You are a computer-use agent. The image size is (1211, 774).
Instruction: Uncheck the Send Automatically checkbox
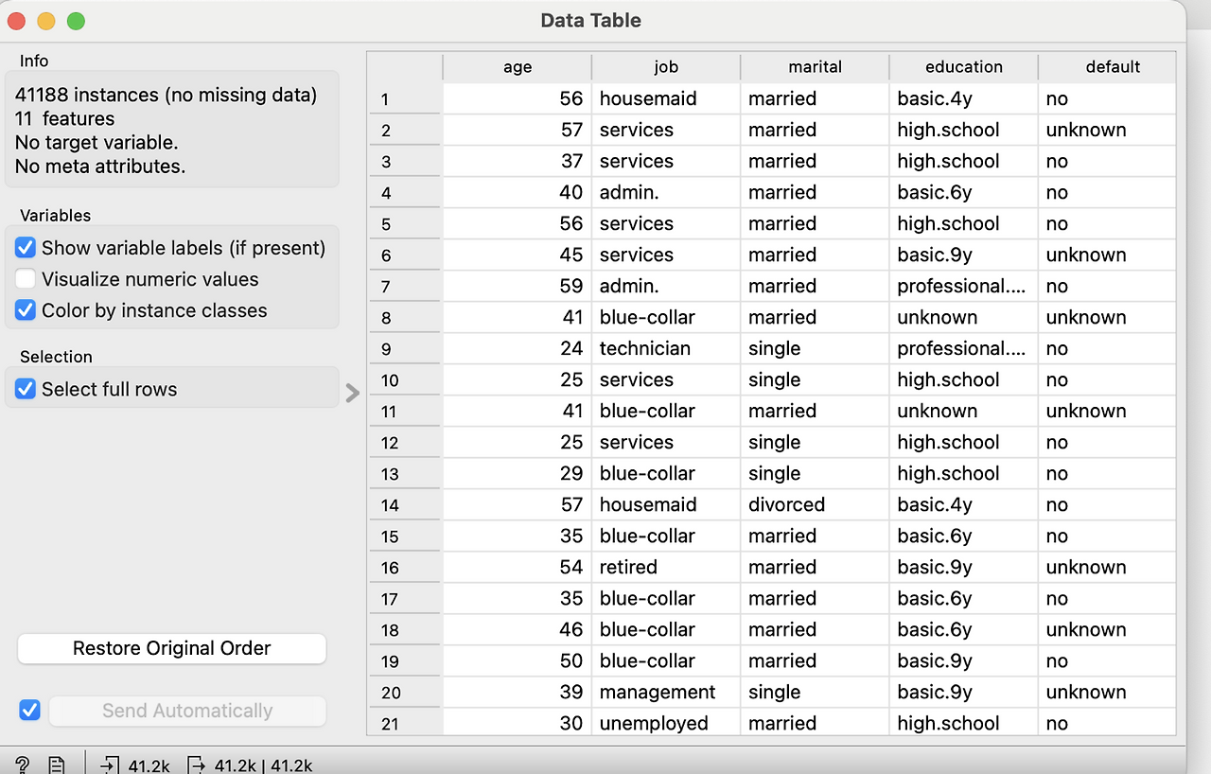click(30, 710)
